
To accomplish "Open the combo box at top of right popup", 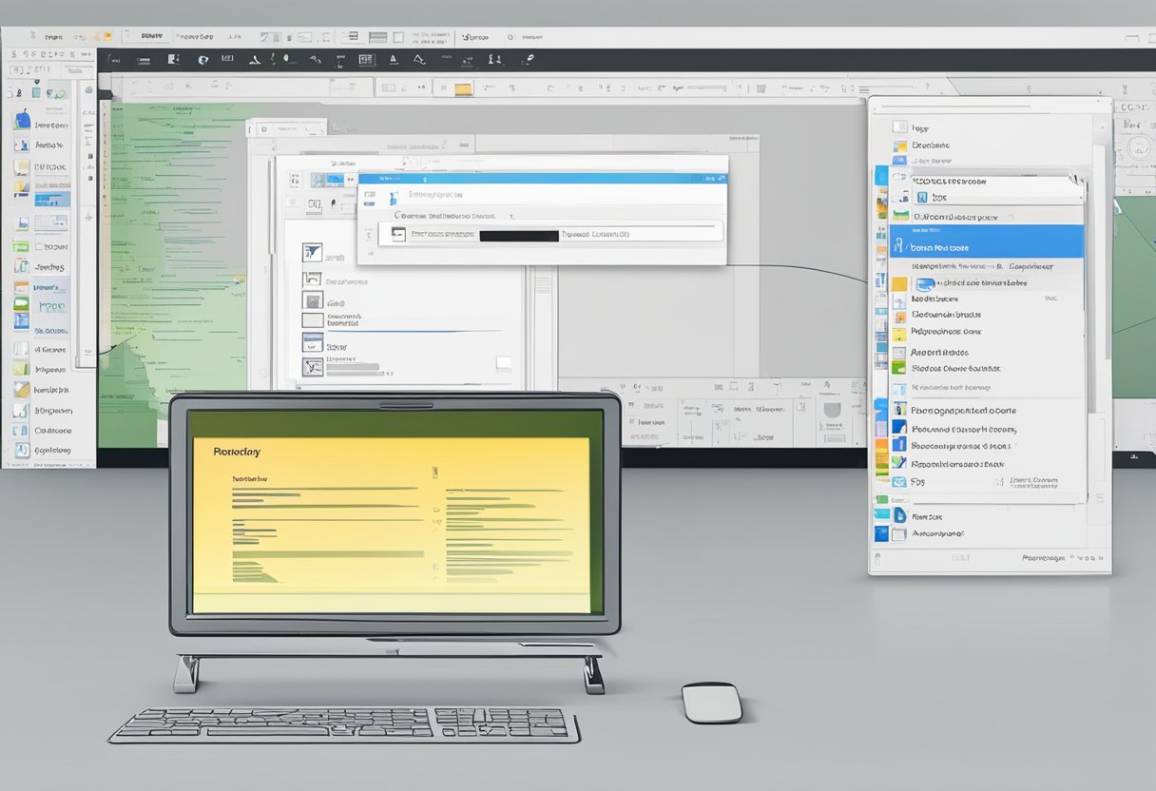I will 996,198.
